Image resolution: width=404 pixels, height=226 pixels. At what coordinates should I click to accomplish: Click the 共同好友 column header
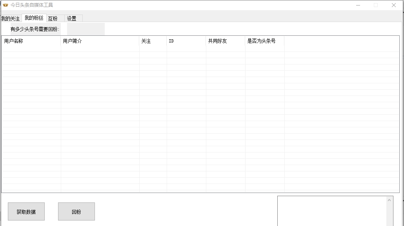point(226,41)
